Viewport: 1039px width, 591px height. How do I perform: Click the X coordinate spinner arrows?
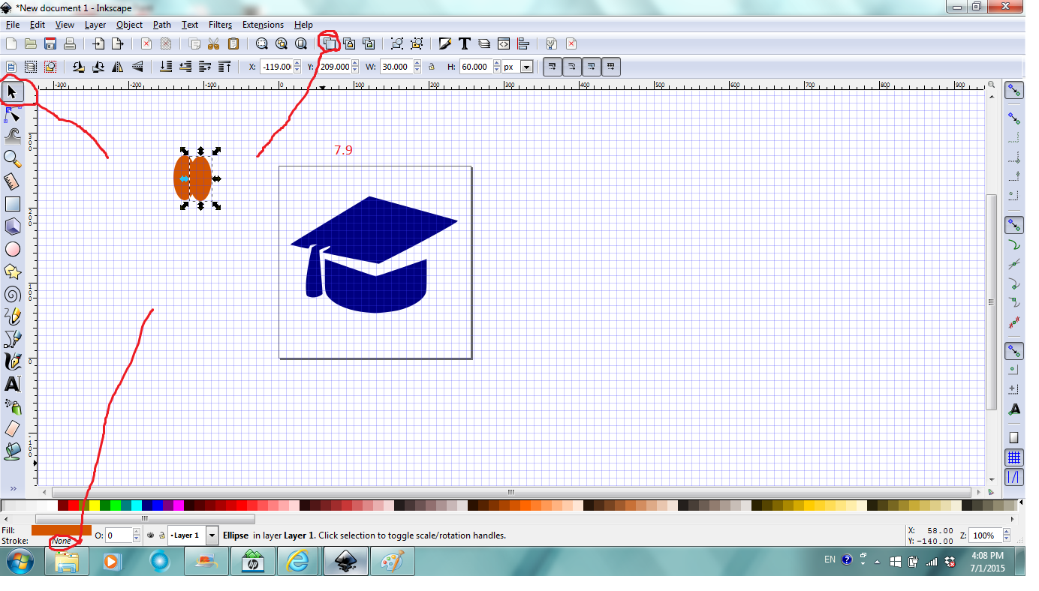pyautogui.click(x=298, y=67)
